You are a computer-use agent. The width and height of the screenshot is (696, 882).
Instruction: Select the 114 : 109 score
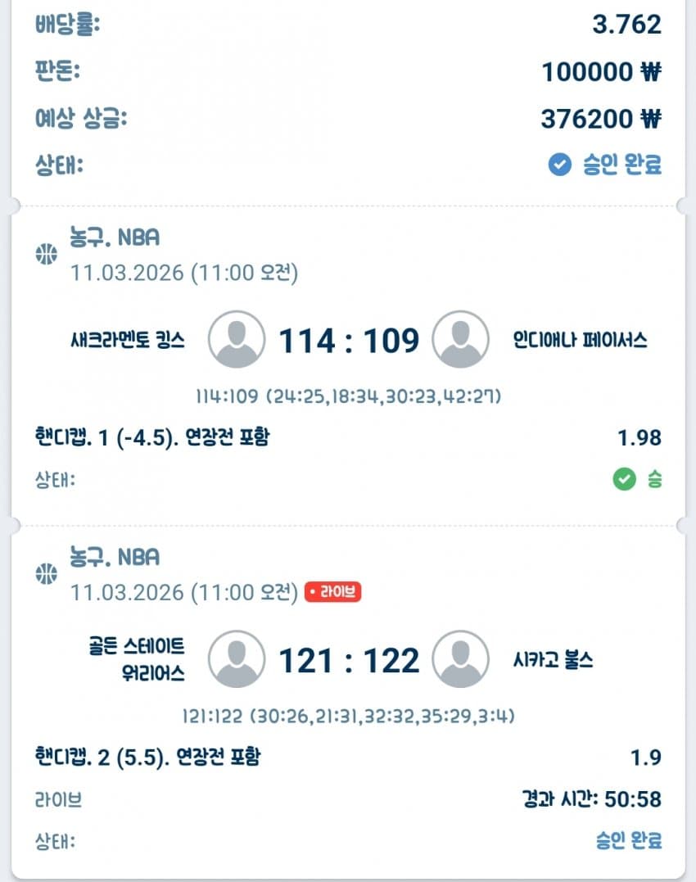[349, 340]
